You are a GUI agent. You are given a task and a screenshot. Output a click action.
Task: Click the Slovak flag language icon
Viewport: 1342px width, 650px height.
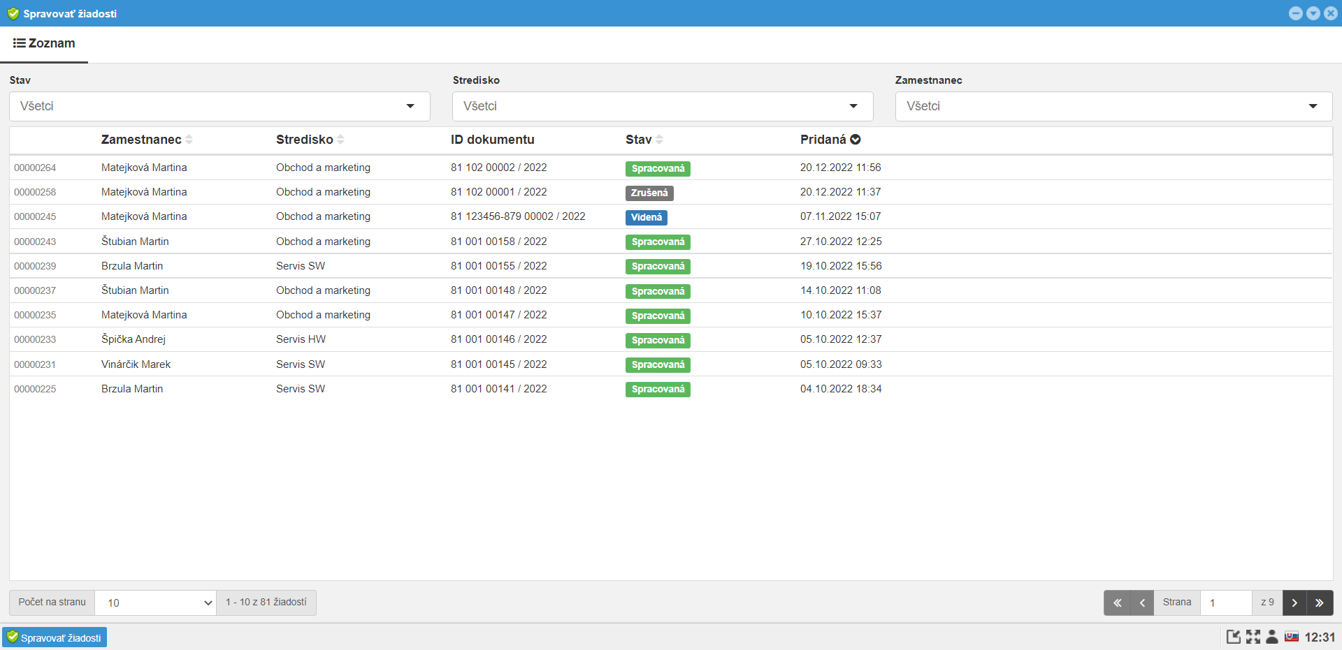[x=1292, y=637]
